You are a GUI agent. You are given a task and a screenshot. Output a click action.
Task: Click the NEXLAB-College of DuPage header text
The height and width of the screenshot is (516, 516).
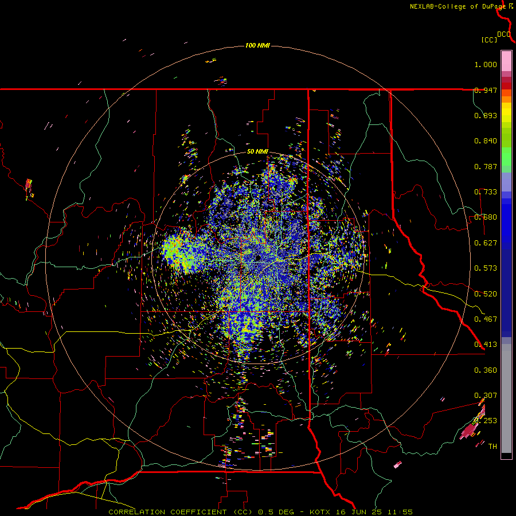coord(458,6)
